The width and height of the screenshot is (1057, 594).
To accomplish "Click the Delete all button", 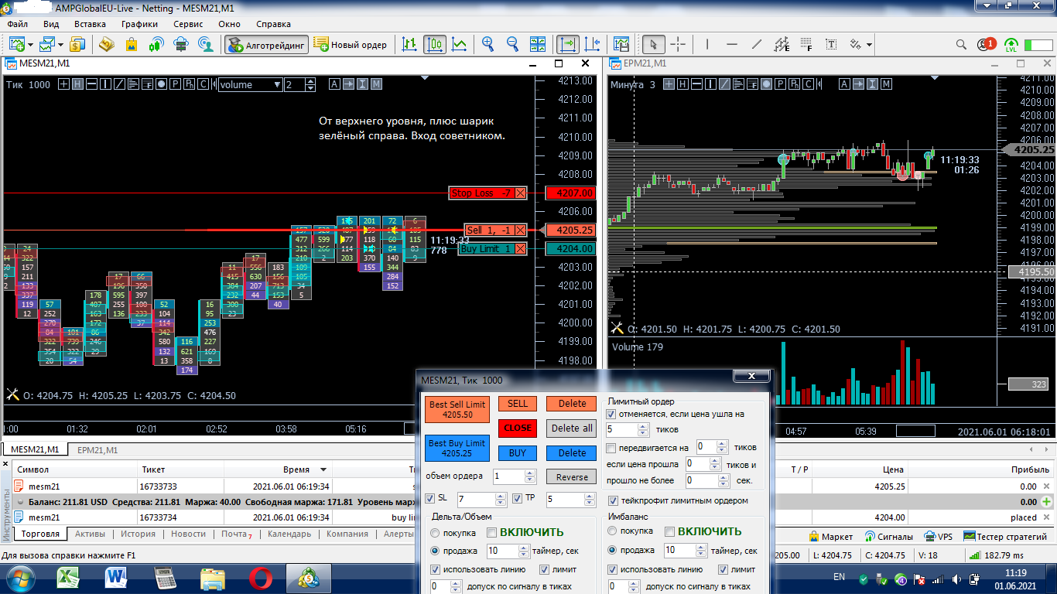I will [572, 428].
